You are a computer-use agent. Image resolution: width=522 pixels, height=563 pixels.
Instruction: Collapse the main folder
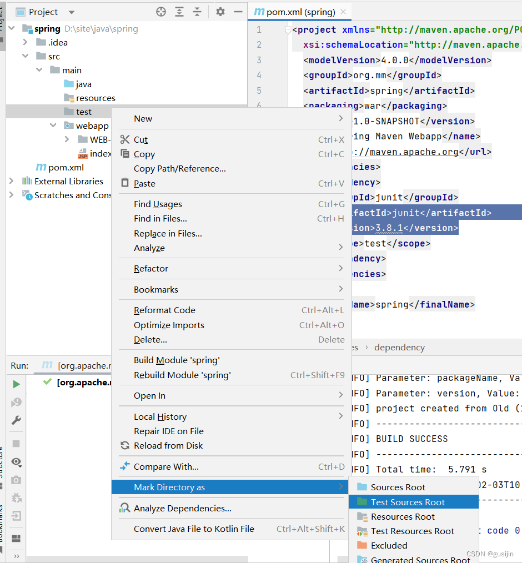click(39, 70)
